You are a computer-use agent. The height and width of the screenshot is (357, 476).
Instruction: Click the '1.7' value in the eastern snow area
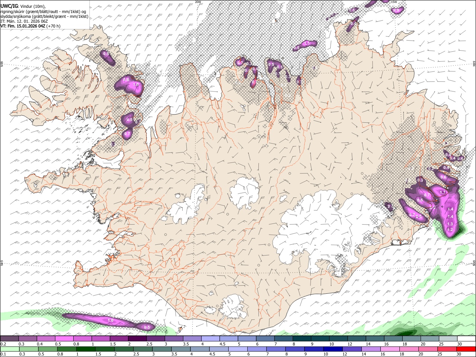click(443, 193)
